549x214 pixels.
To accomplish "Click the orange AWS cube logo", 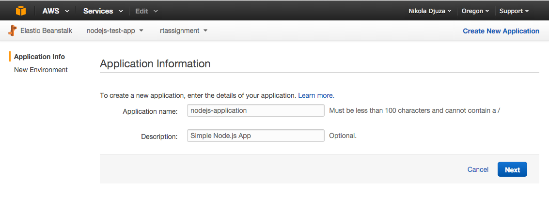I will click(21, 11).
